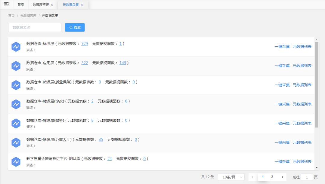This screenshot has height=184, width=325.
Task: Focus the 数据源名称 search input field
Action: (x=35, y=27)
